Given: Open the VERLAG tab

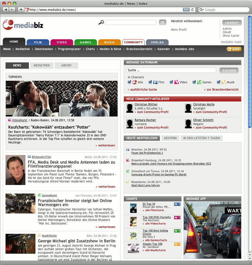Looking at the screenshot, I should 157,42.
